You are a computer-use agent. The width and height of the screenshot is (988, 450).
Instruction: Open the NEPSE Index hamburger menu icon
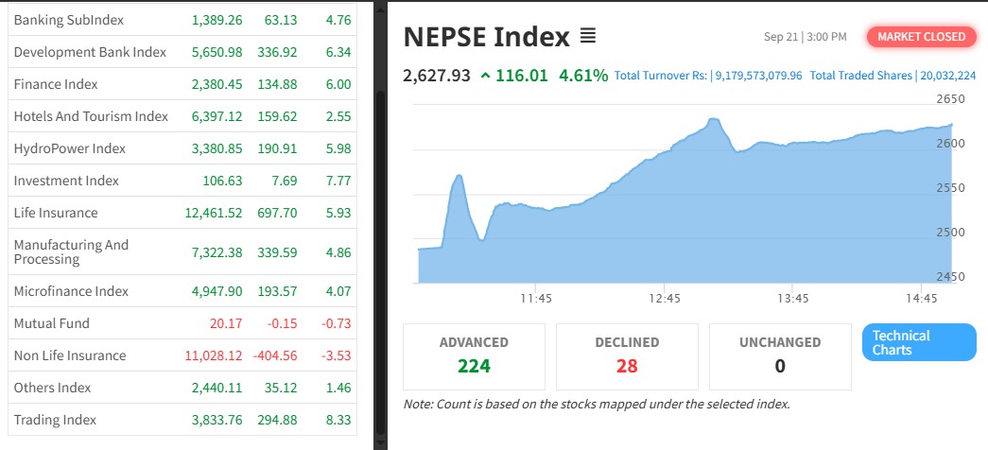[x=588, y=37]
